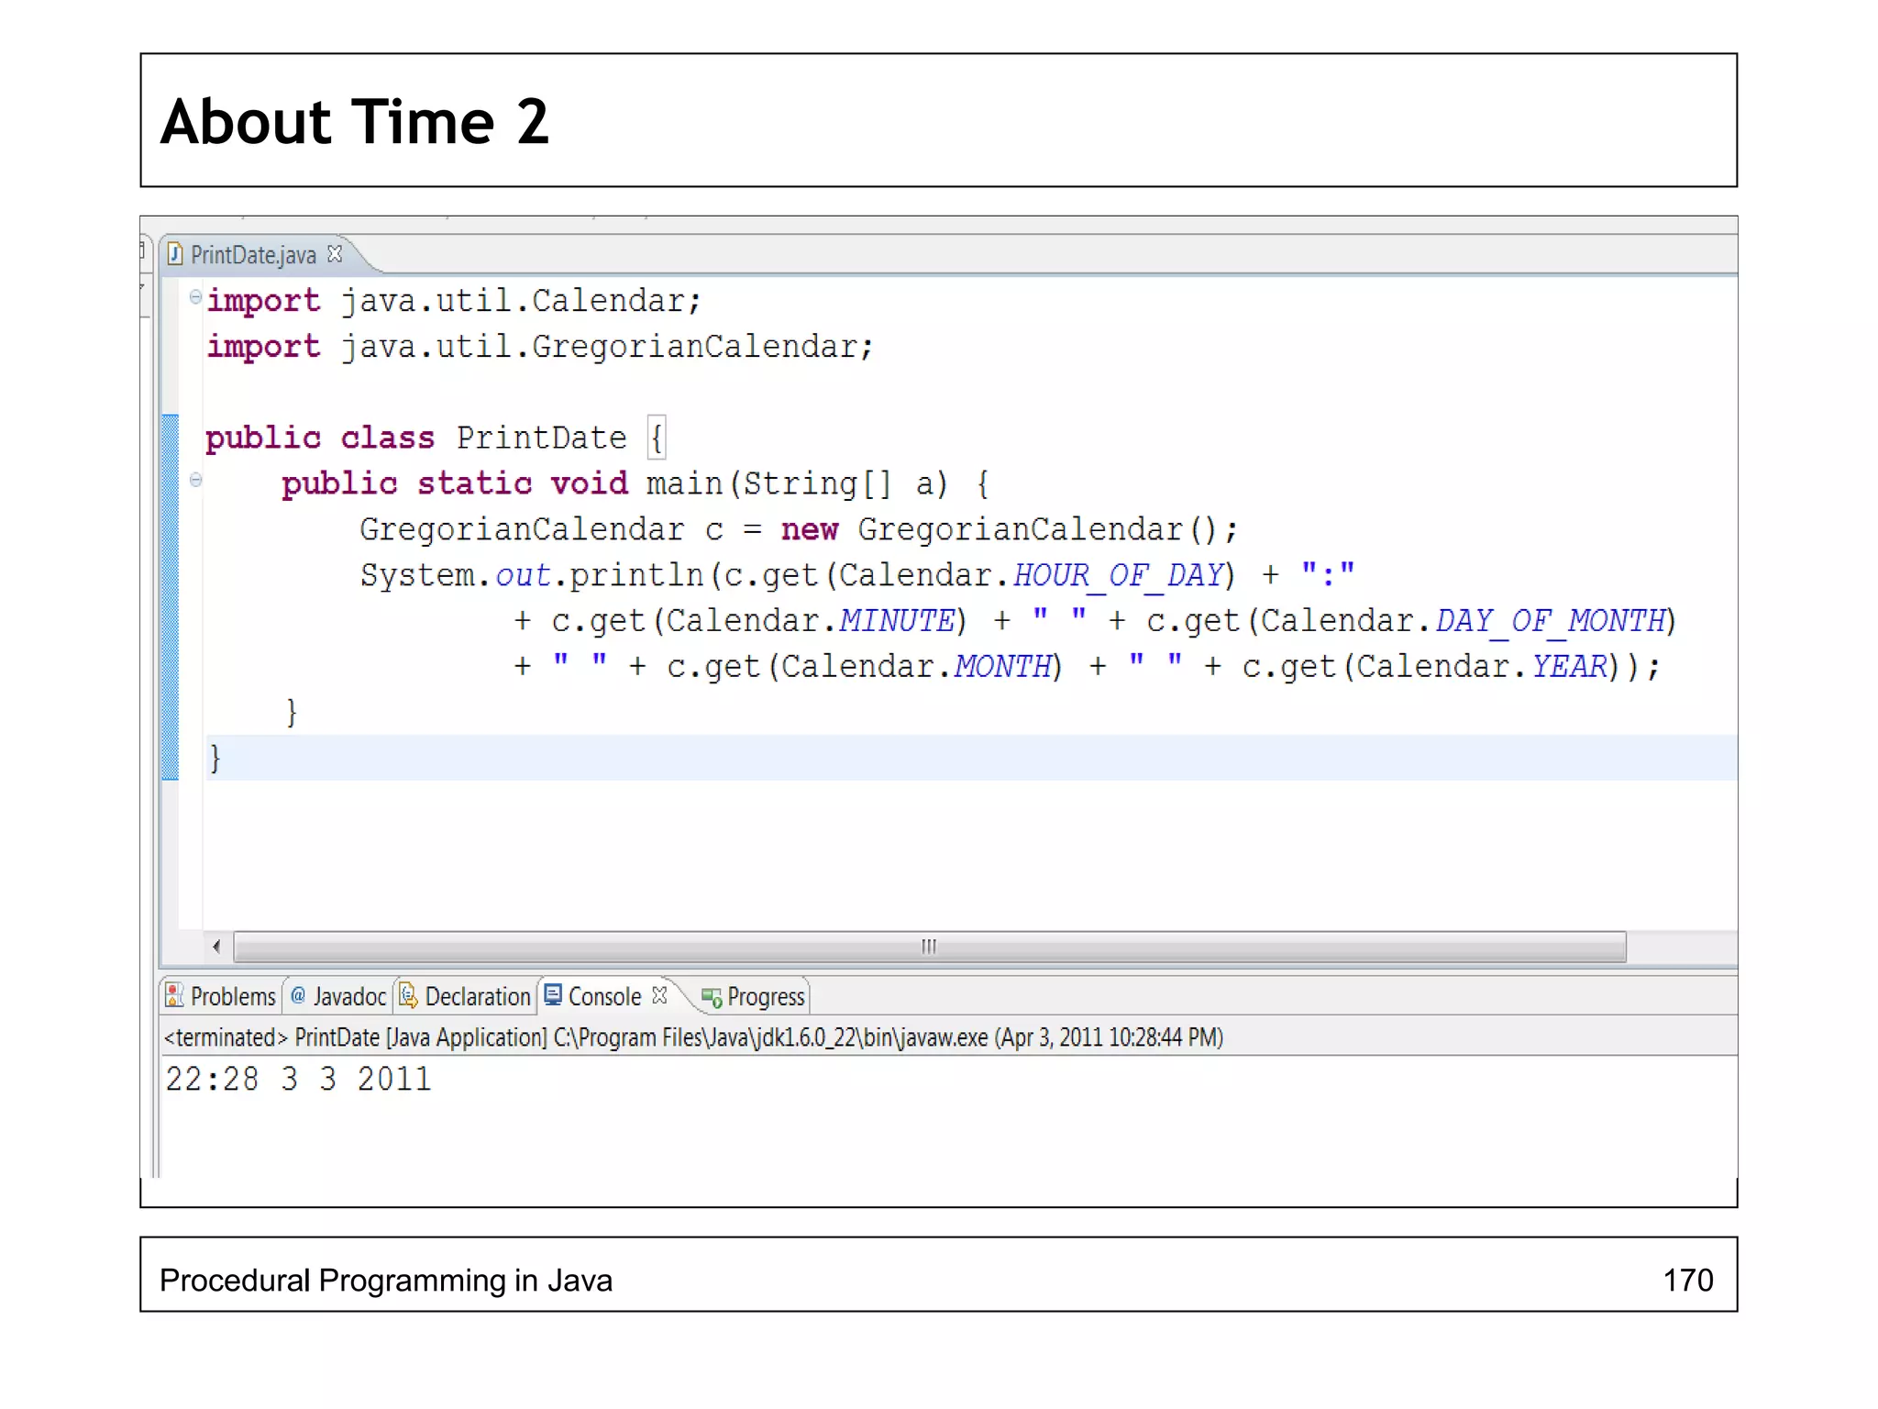Viewport: 1878px width, 1409px height.
Task: Select the PrintDate.java editor tab
Action: pos(254,255)
